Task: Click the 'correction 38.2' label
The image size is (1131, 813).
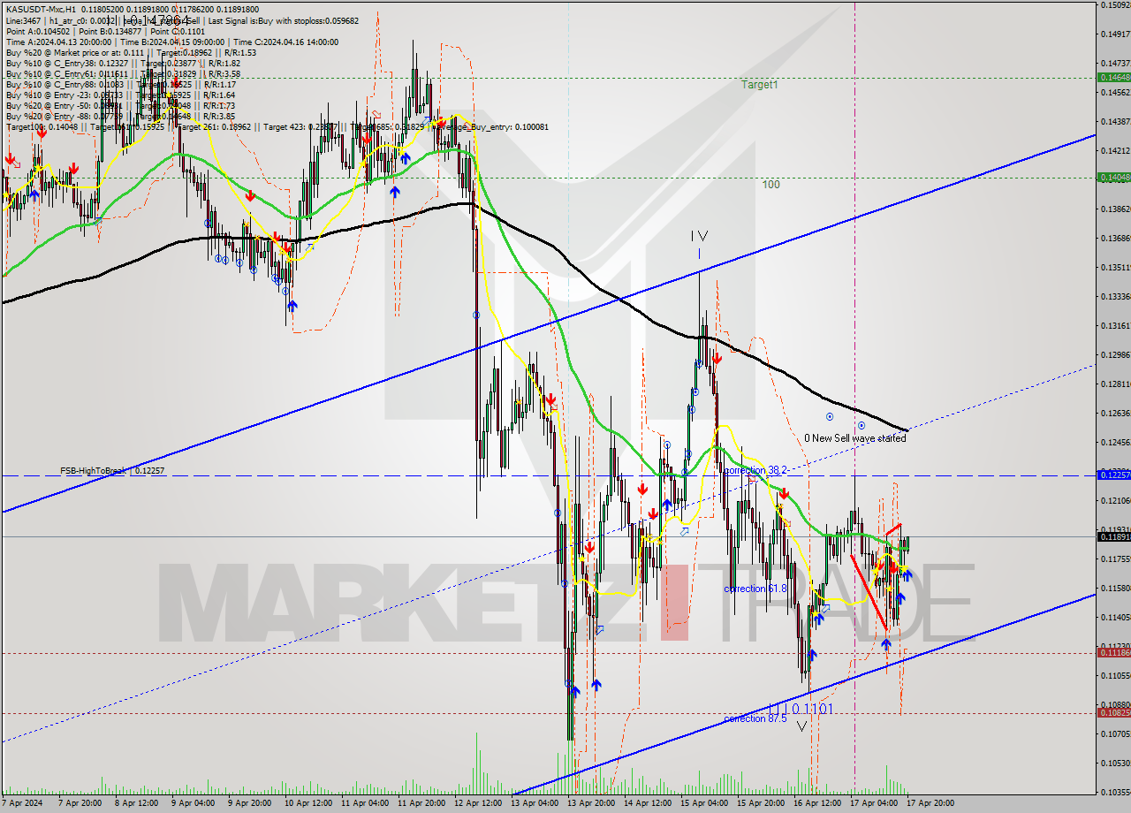Action: click(755, 470)
